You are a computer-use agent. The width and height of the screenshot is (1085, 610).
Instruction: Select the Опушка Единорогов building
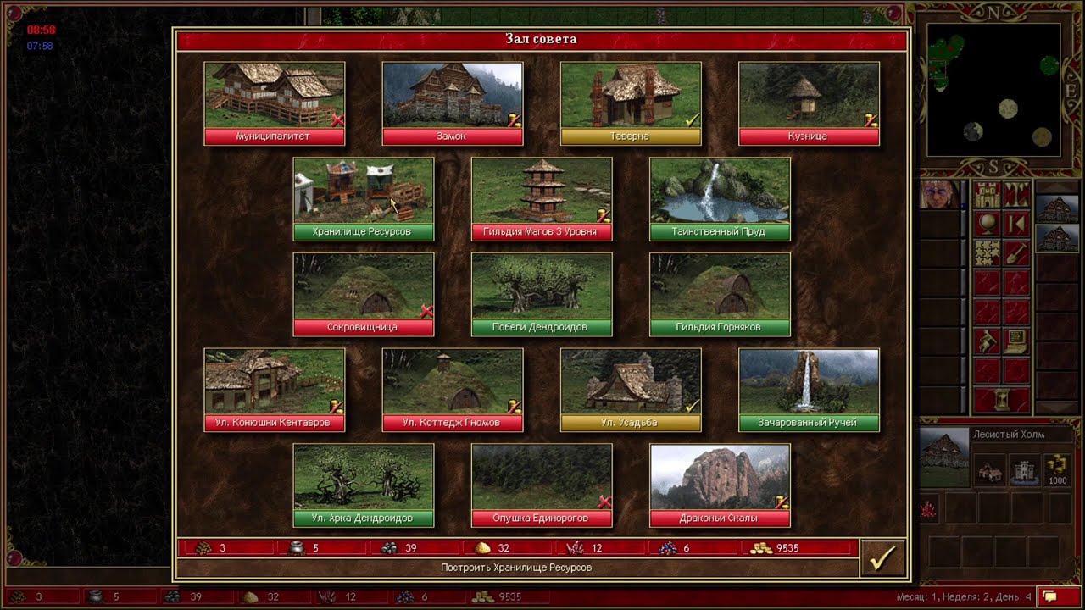[x=542, y=485]
